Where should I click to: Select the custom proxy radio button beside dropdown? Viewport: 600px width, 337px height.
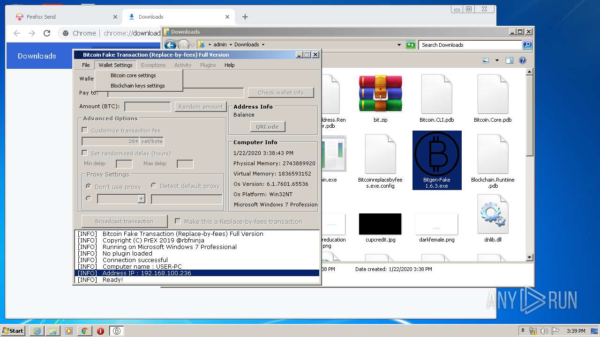(88, 198)
